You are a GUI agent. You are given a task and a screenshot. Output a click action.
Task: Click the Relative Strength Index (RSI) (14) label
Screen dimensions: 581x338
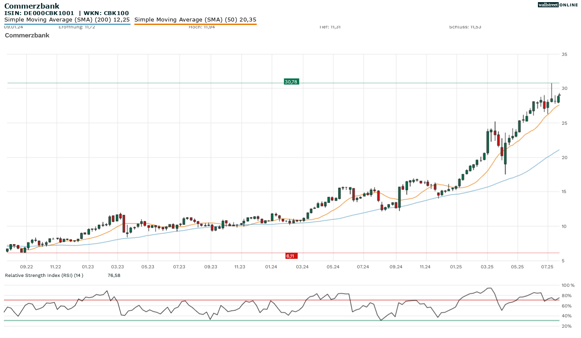click(44, 275)
